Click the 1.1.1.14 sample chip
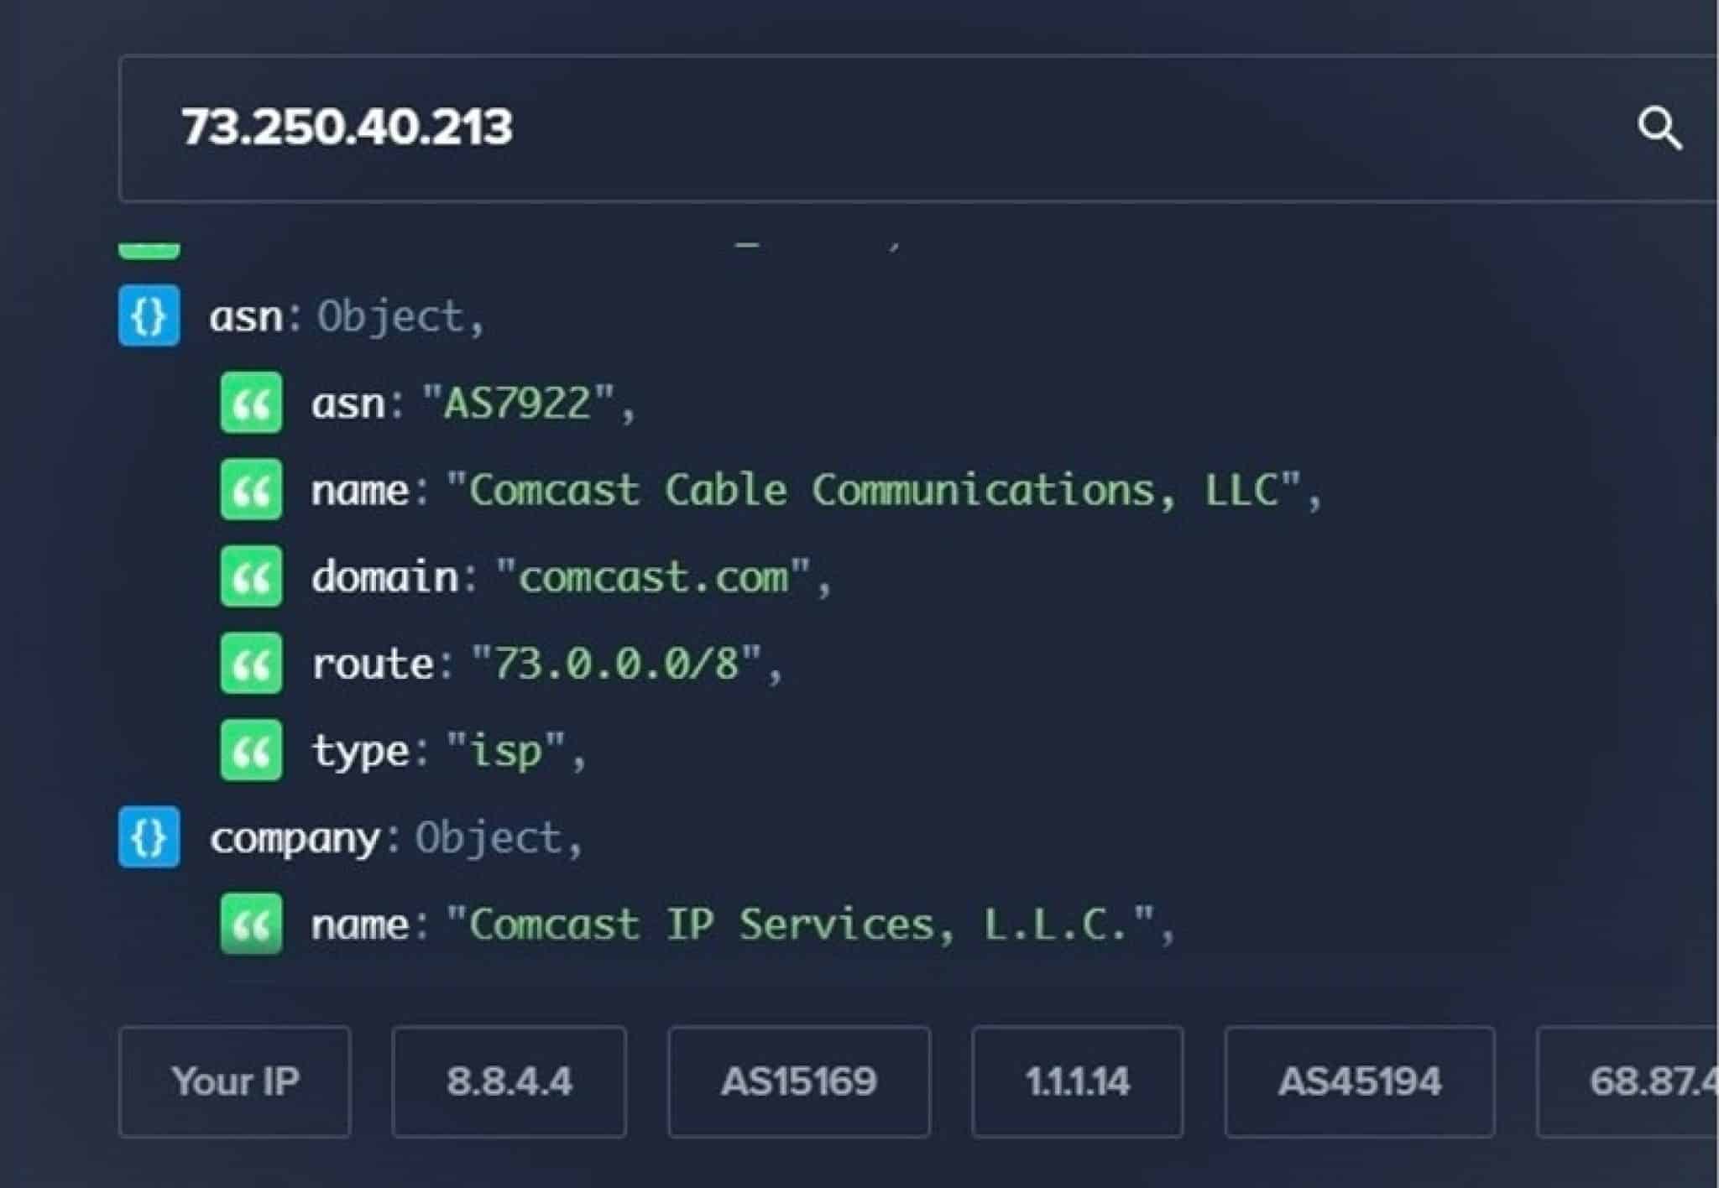The width and height of the screenshot is (1719, 1188). tap(1077, 1081)
